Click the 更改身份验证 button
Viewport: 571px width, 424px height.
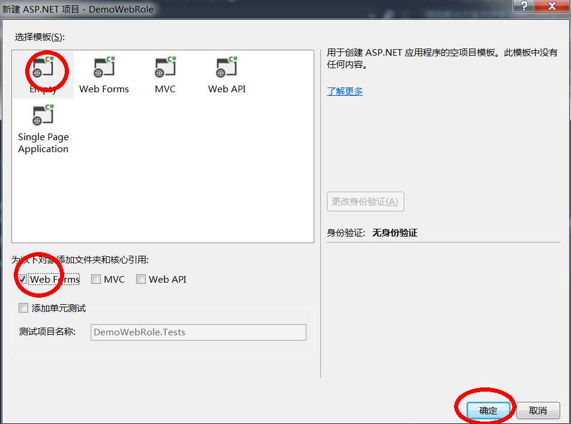pos(365,201)
